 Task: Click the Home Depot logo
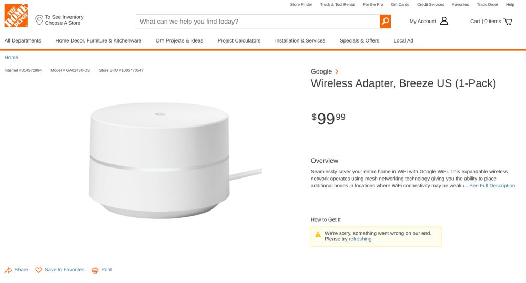point(16,16)
